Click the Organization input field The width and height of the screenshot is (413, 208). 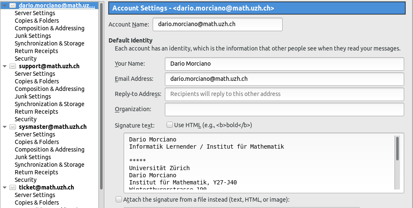pyautogui.click(x=284, y=109)
